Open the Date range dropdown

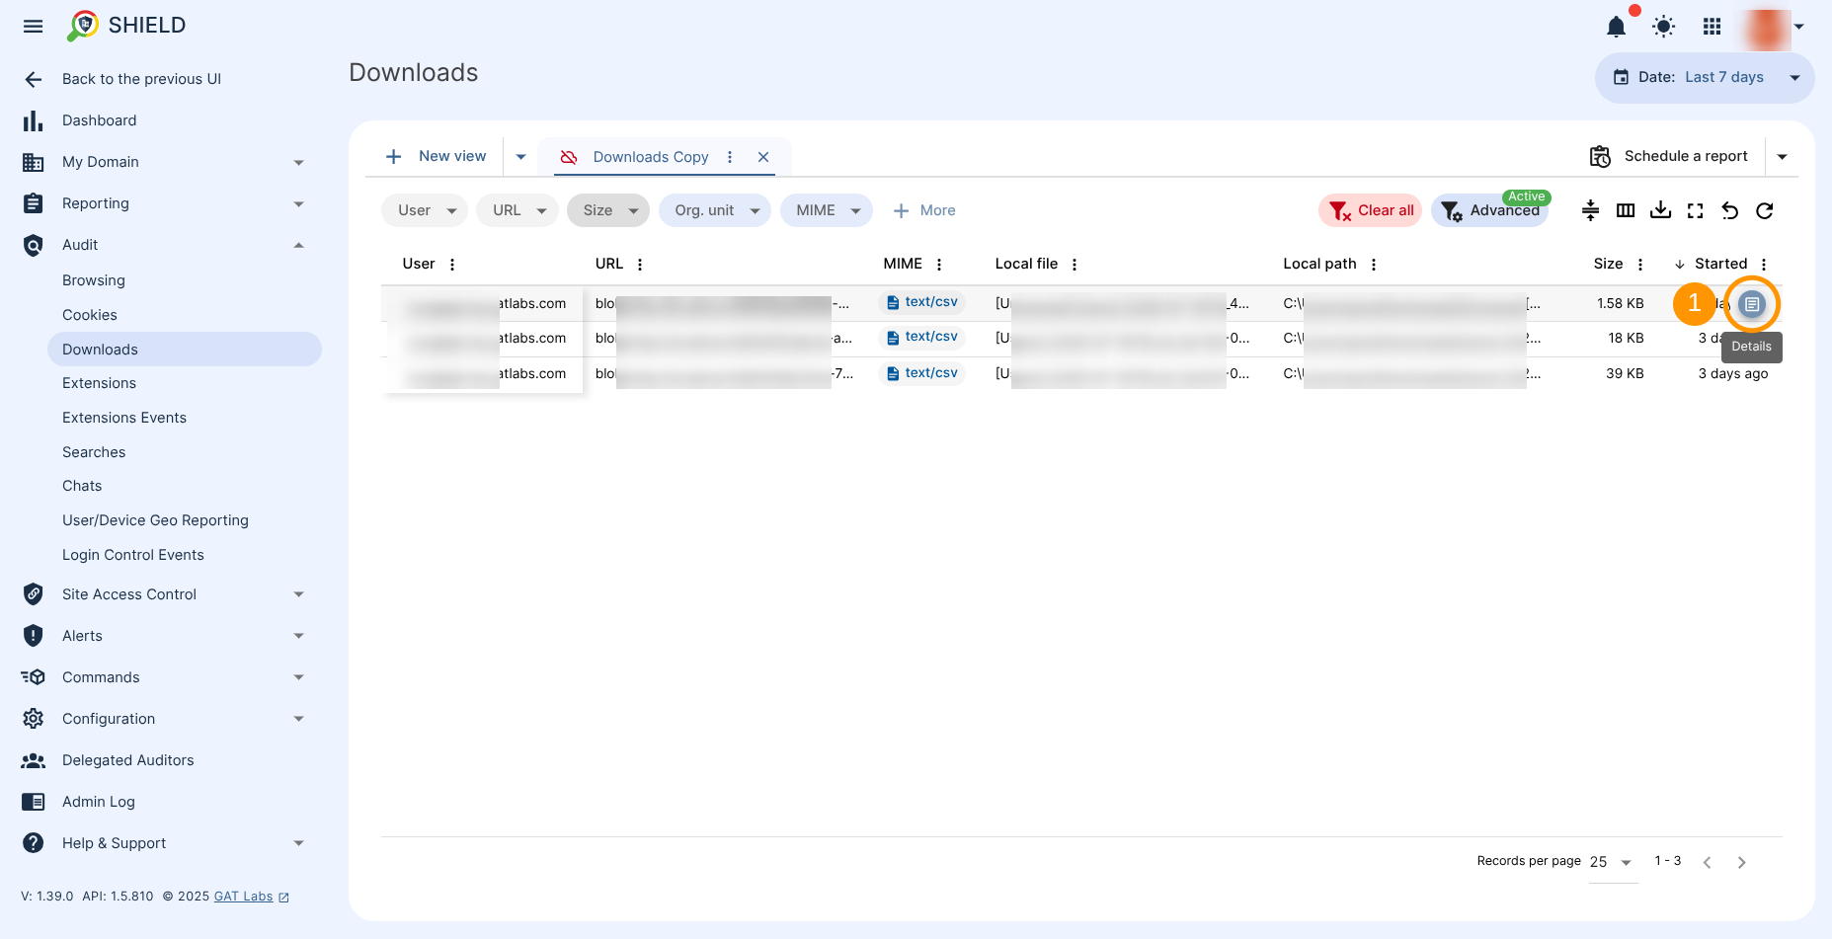[x=1705, y=78]
